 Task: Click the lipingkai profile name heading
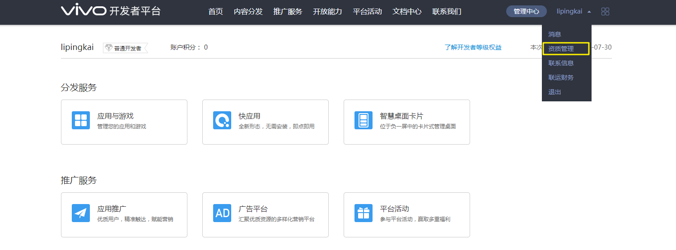pyautogui.click(x=77, y=47)
